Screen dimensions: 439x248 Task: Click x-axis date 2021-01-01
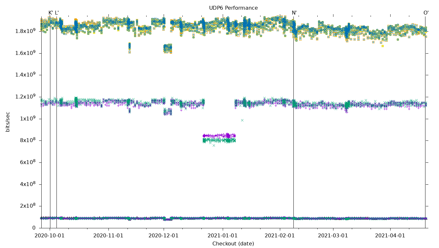click(x=222, y=236)
